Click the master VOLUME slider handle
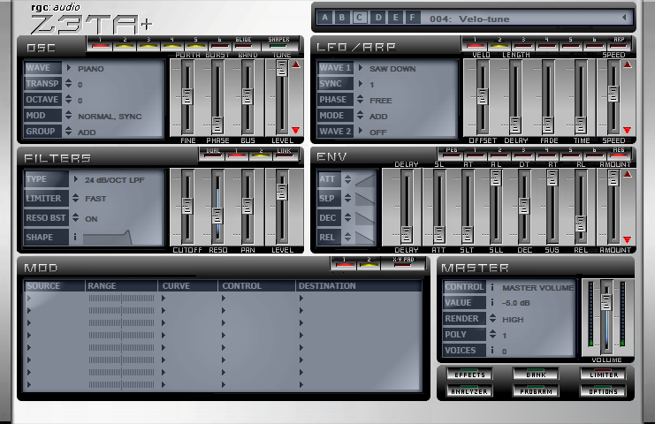Image resolution: width=655 pixels, height=424 pixels. pyautogui.click(x=606, y=302)
